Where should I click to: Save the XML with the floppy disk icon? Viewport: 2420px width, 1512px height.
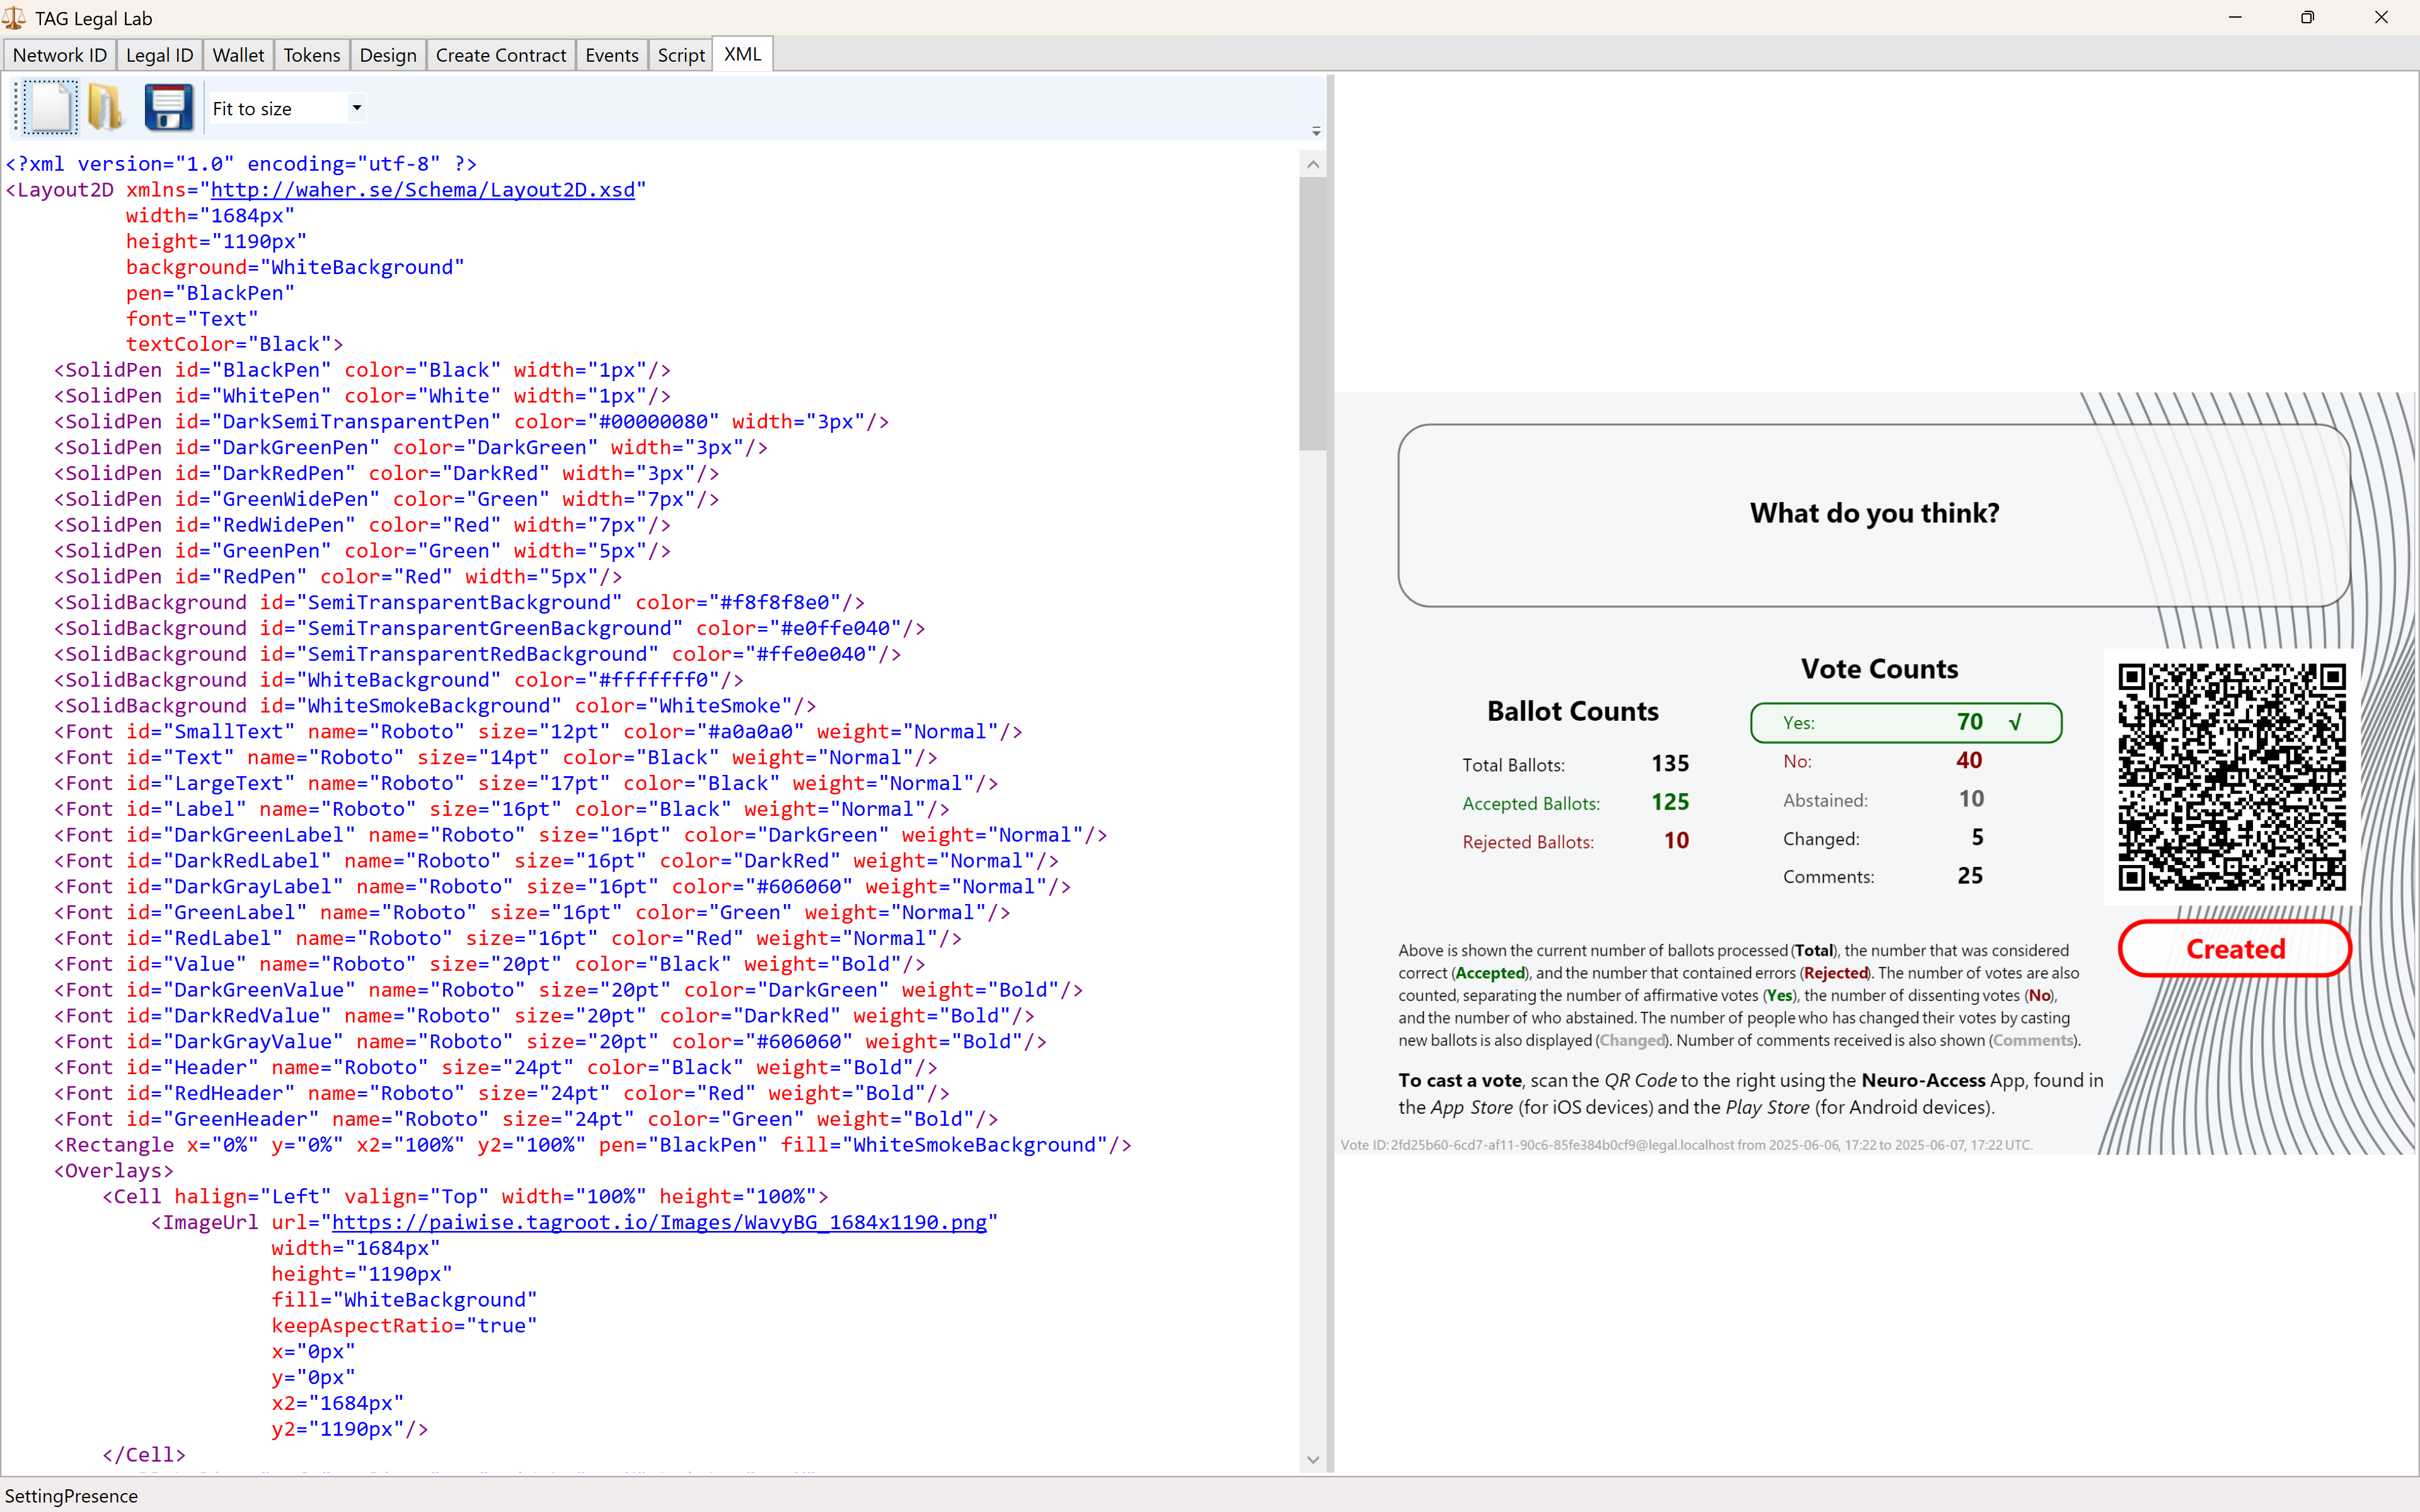(x=168, y=107)
